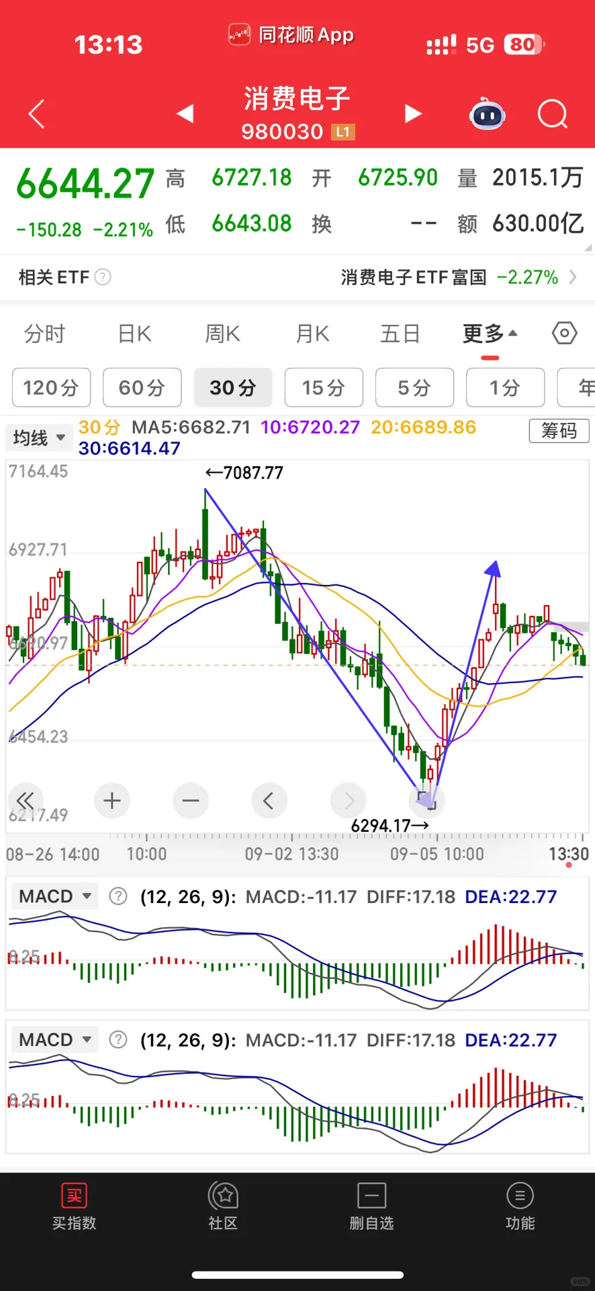Viewport: 595px width, 1291px height.
Task: Open the robot AI assistant
Action: click(487, 114)
